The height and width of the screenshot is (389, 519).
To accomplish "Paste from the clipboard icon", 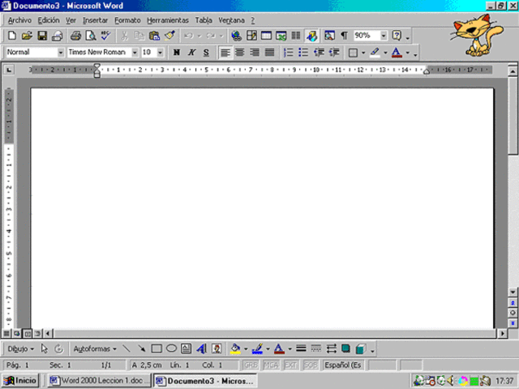I will pos(154,36).
